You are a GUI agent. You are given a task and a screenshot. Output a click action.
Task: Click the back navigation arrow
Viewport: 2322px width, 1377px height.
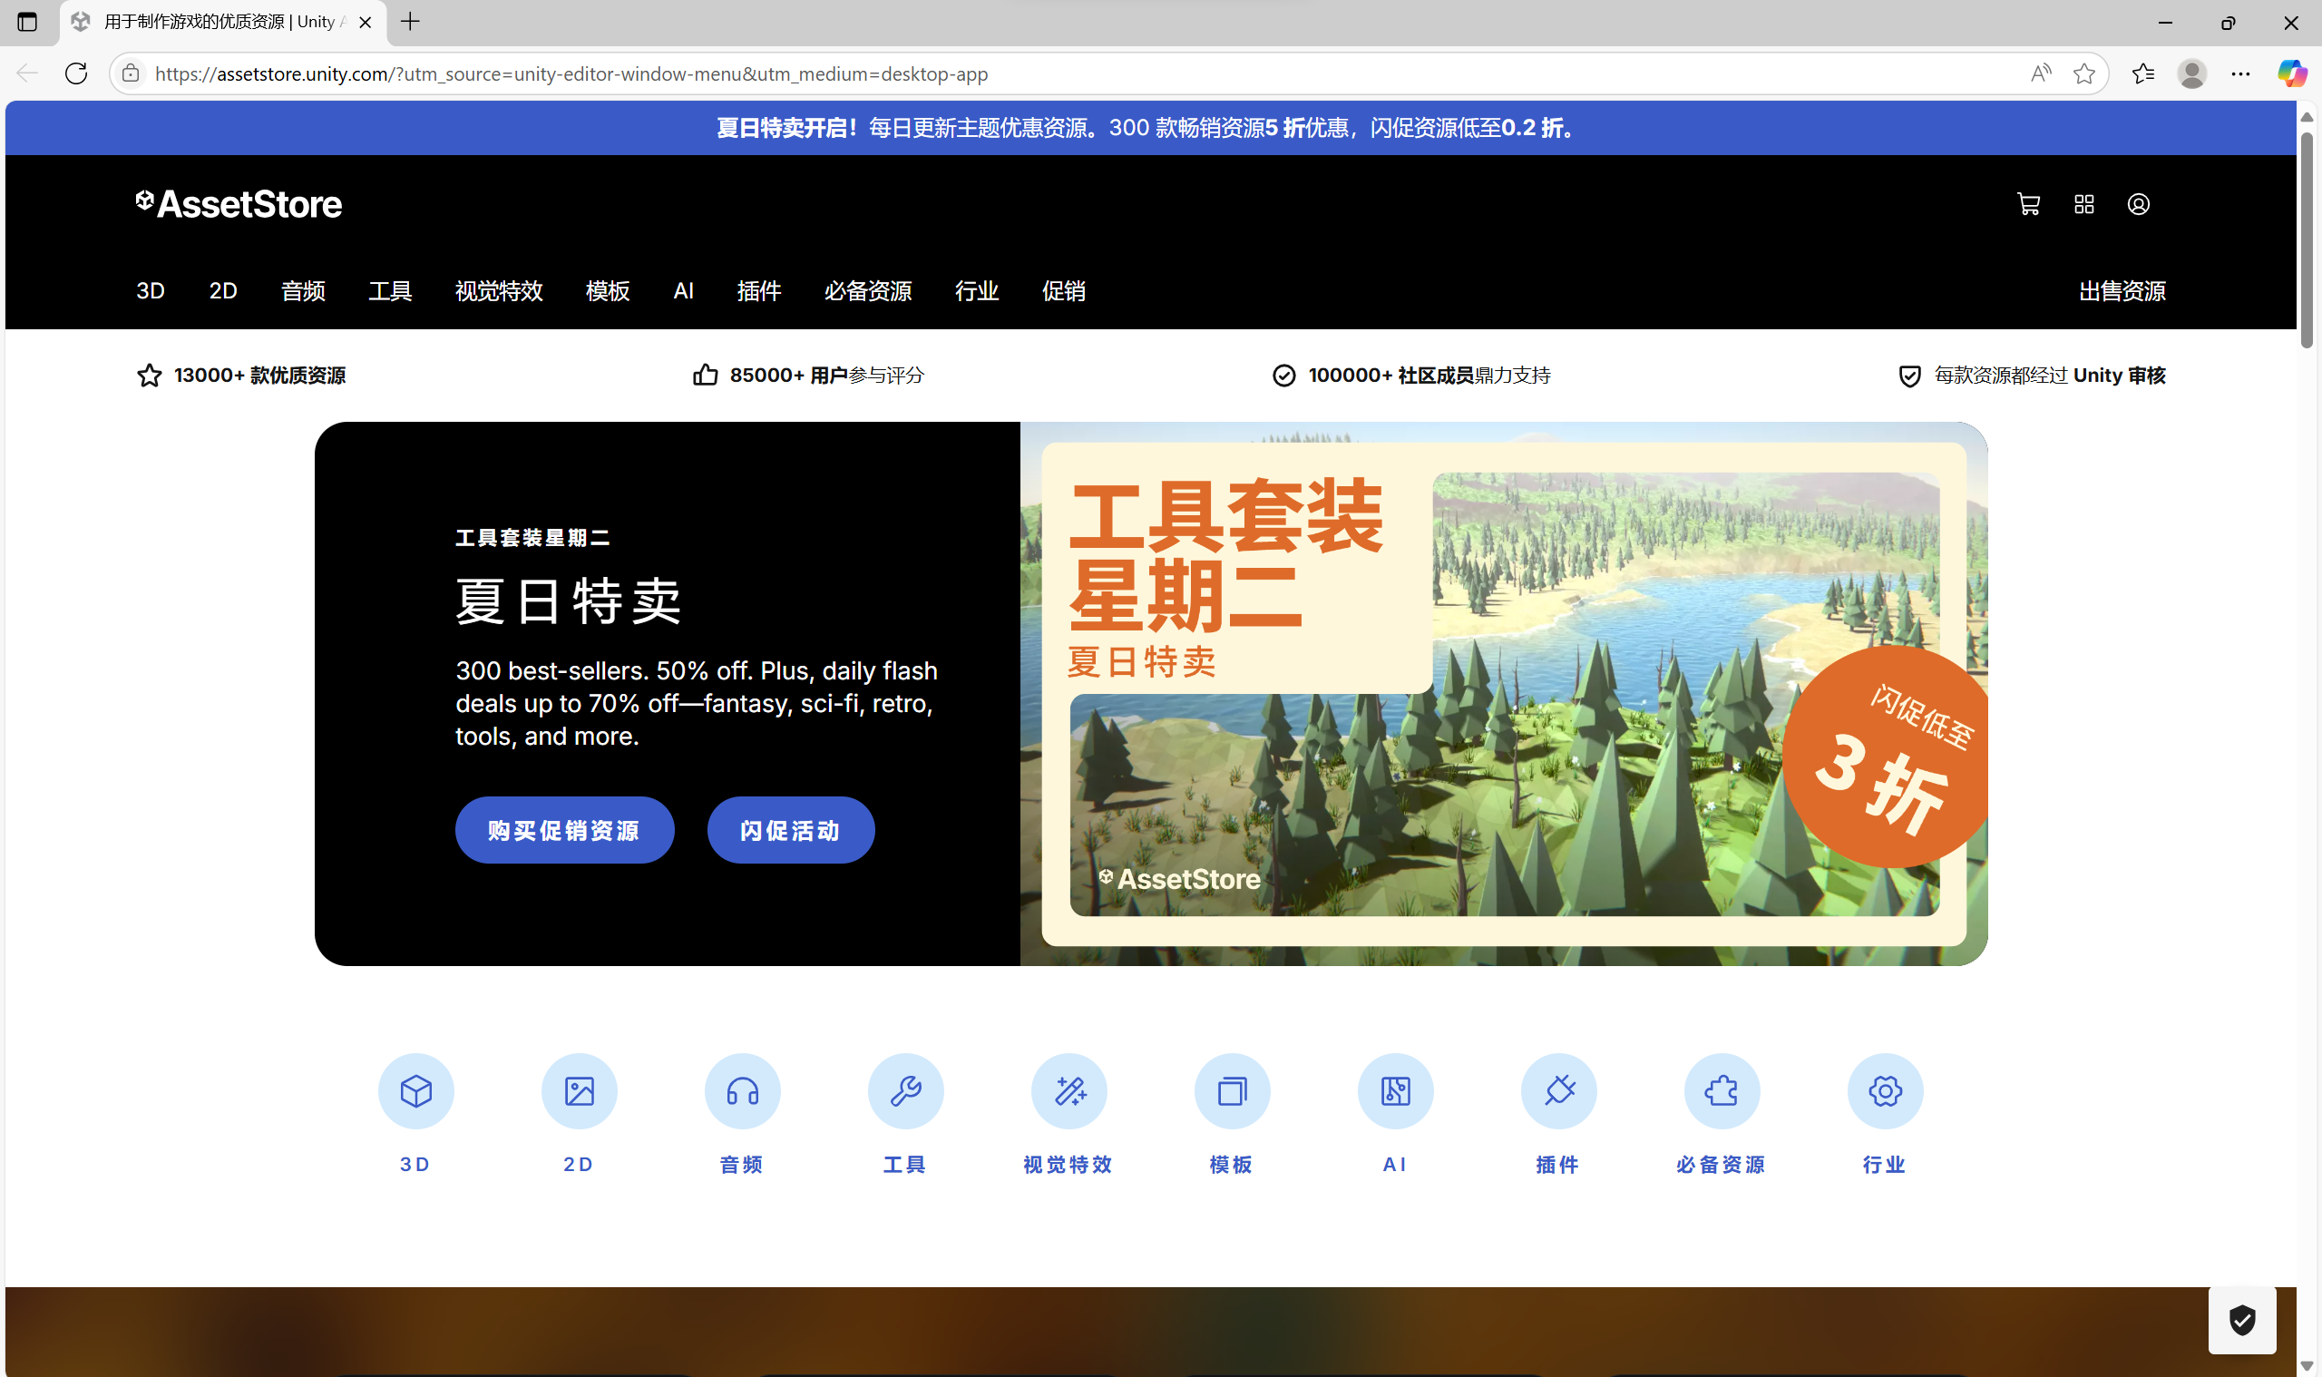[27, 73]
